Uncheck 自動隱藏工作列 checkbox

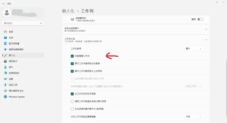(x=72, y=56)
